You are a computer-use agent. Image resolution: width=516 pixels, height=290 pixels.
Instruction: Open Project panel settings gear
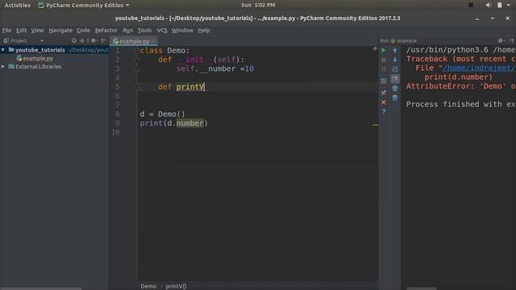click(94, 41)
